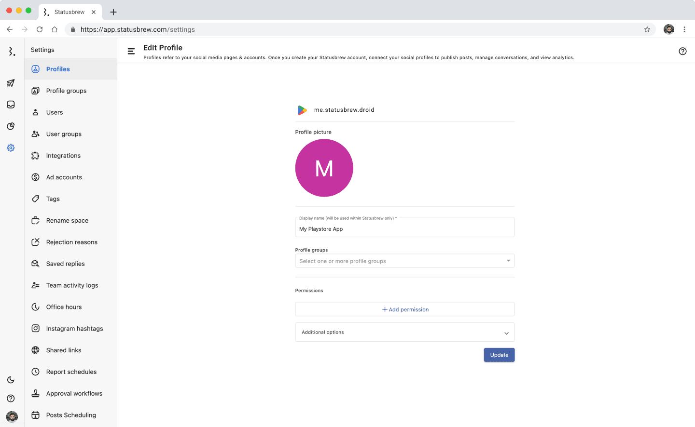695x427 pixels.
Task: Click browser Back arrow
Action: [x=10, y=29]
